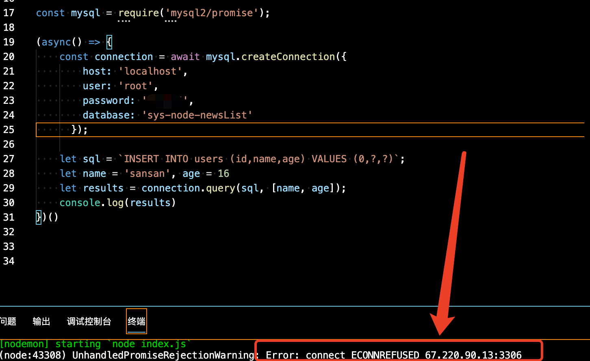
Task: Place cursor on 'mysql2/promise' string
Action: [212, 13]
